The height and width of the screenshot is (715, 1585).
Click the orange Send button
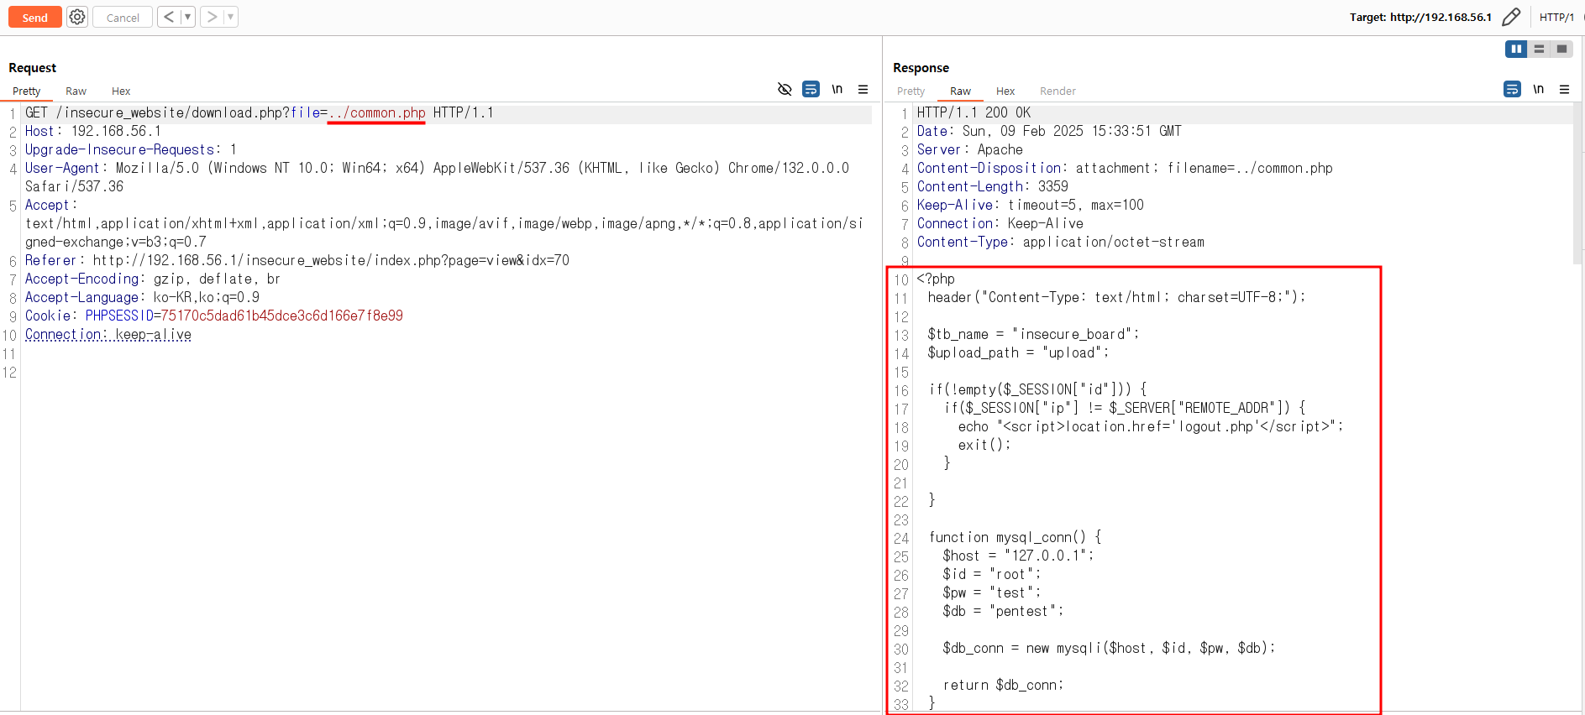[34, 17]
